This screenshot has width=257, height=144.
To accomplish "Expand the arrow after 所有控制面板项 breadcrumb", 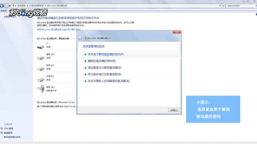I will (x=45, y=6).
